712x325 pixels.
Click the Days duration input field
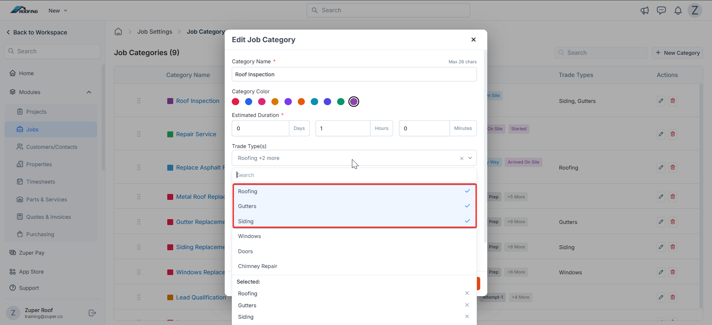260,128
